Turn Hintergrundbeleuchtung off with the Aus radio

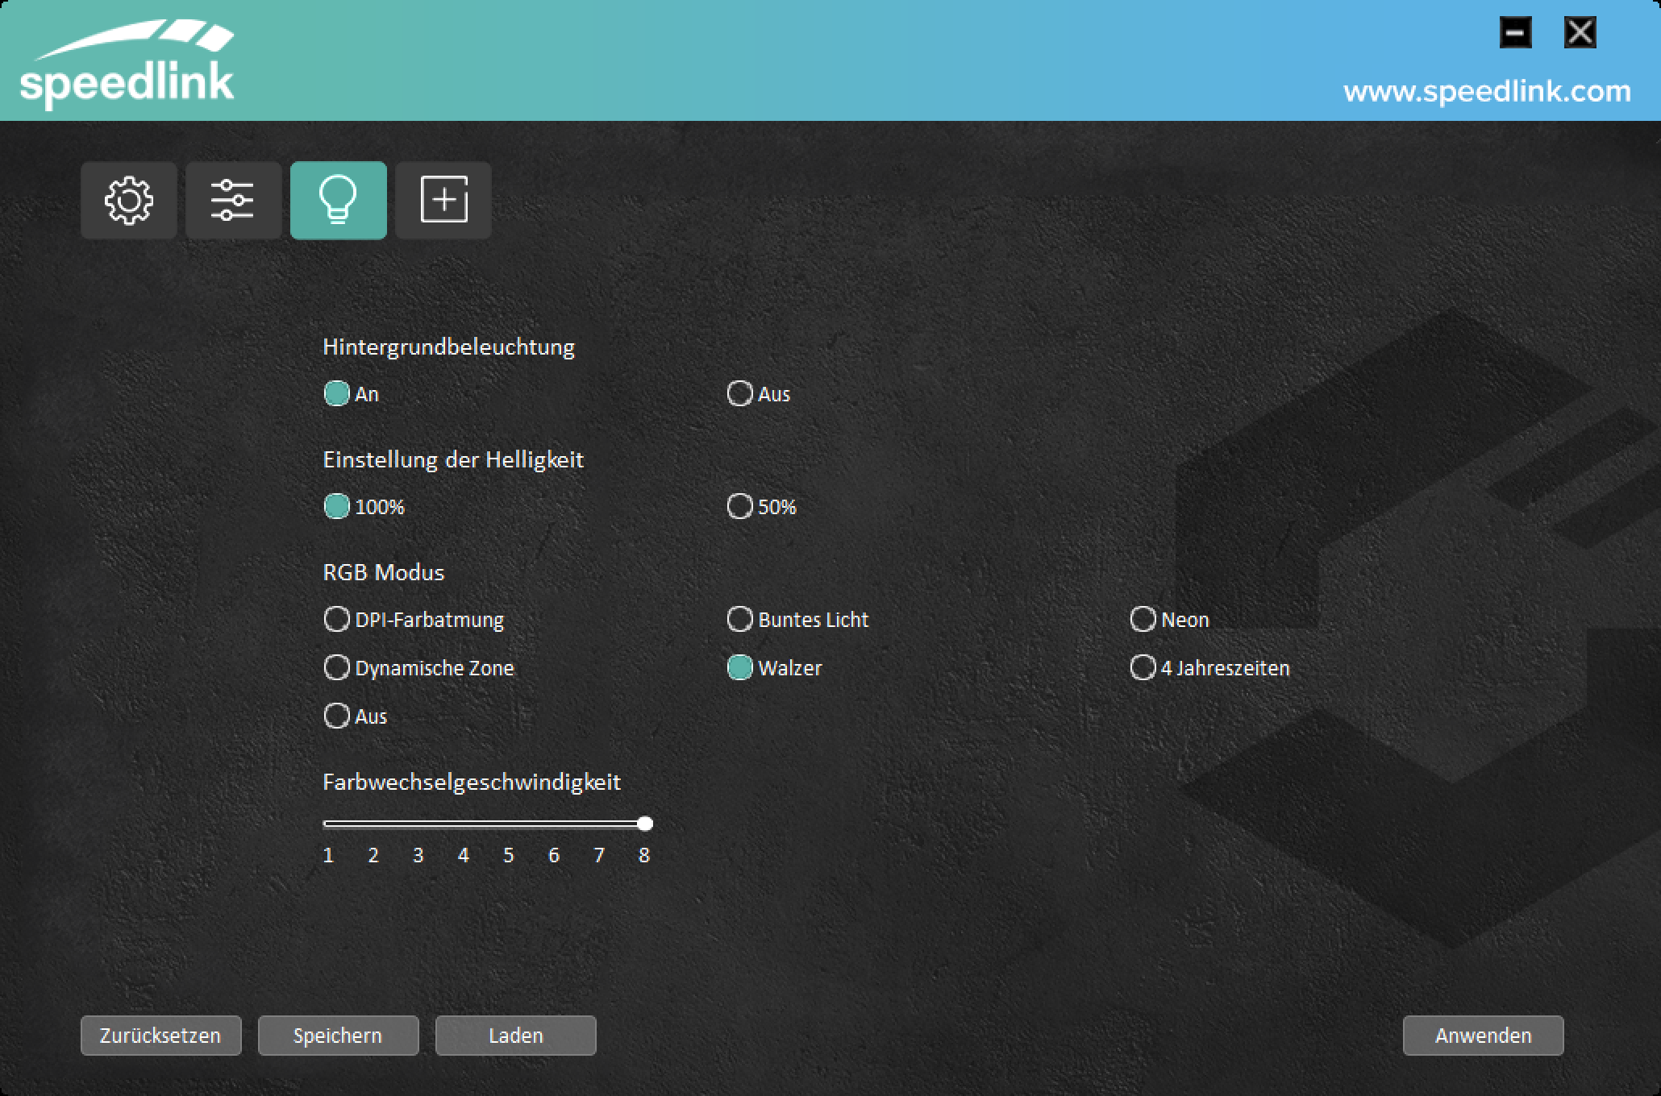click(740, 394)
